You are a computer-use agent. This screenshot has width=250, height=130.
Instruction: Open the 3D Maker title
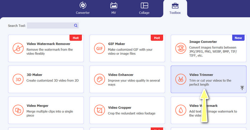point(34,75)
